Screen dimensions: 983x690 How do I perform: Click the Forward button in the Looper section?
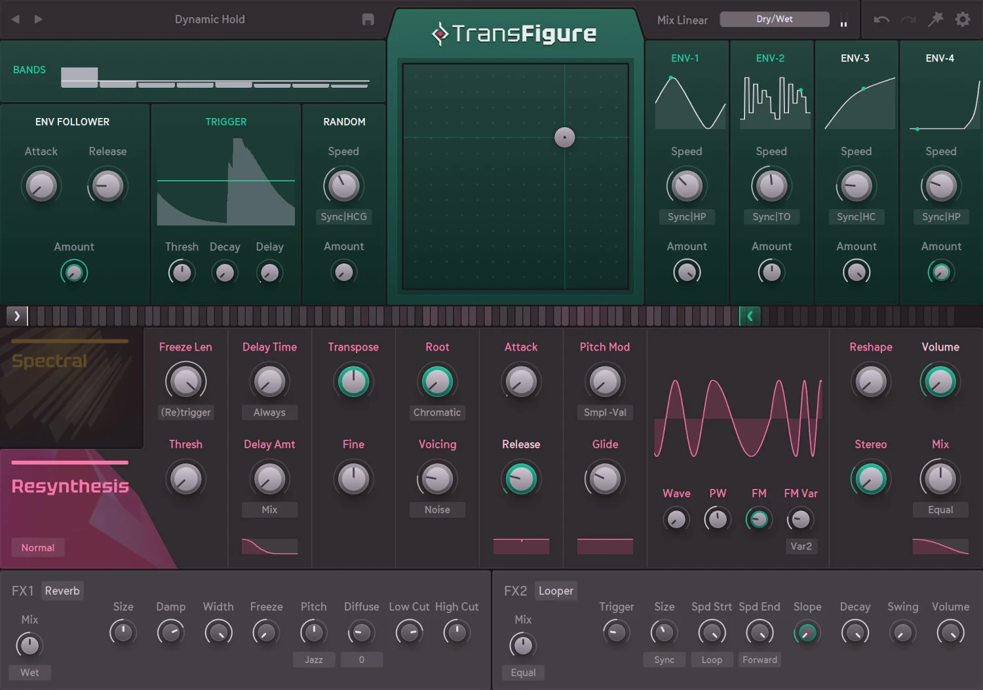tap(760, 660)
